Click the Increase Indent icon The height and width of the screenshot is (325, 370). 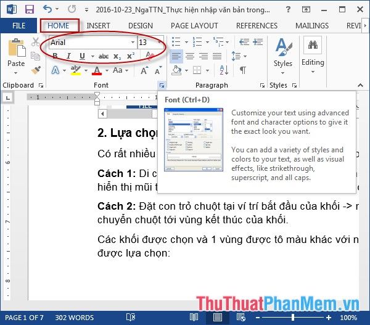coord(258,42)
